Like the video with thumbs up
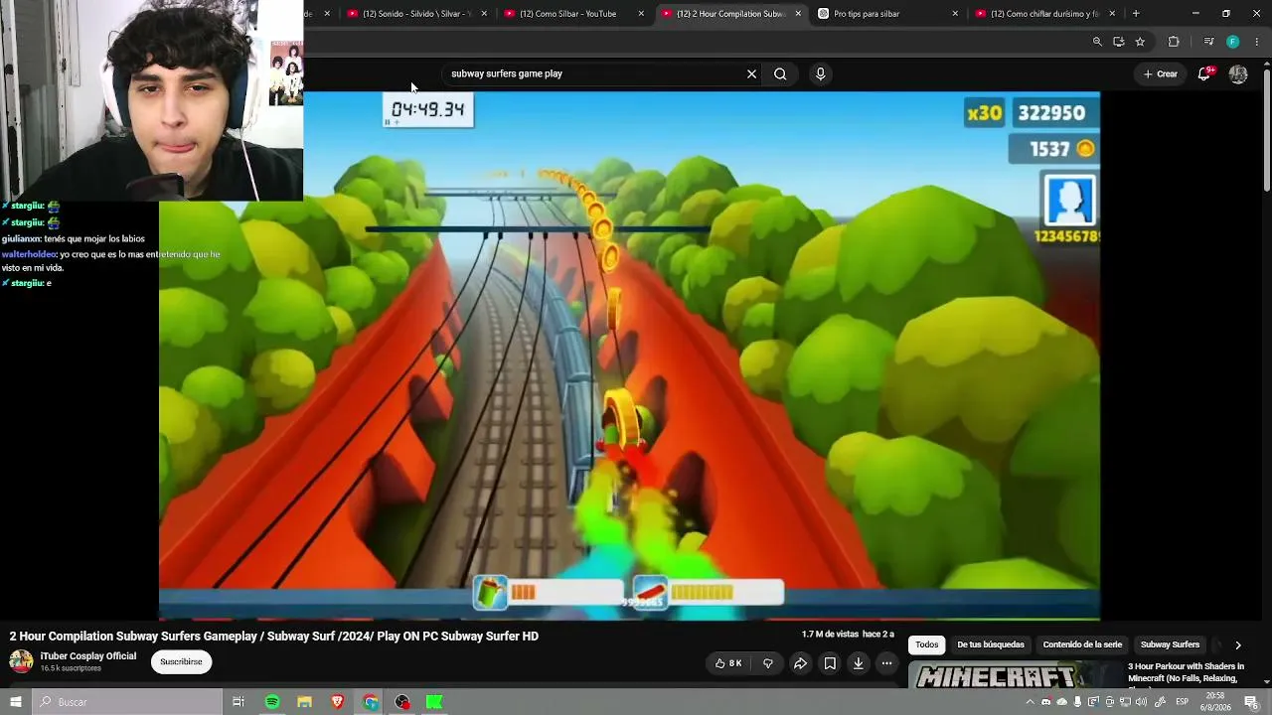The height and width of the screenshot is (715, 1272). tap(728, 663)
